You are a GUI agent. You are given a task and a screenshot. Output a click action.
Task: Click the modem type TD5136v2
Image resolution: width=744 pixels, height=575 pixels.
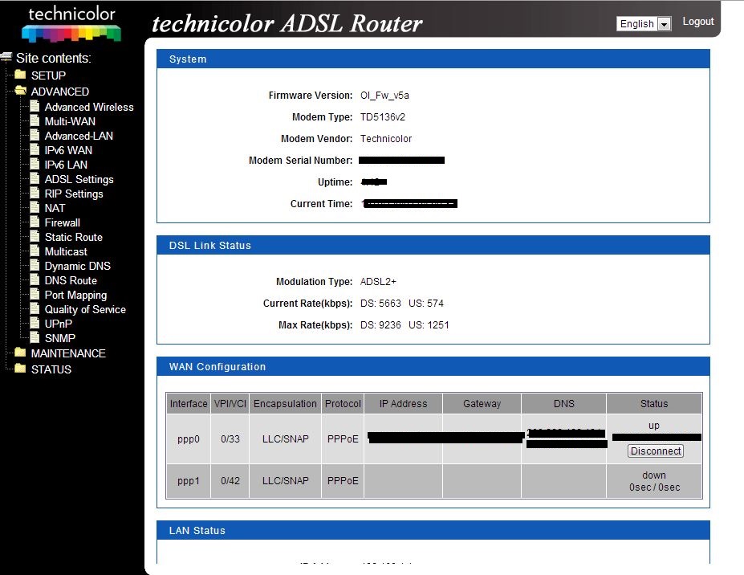(x=383, y=117)
